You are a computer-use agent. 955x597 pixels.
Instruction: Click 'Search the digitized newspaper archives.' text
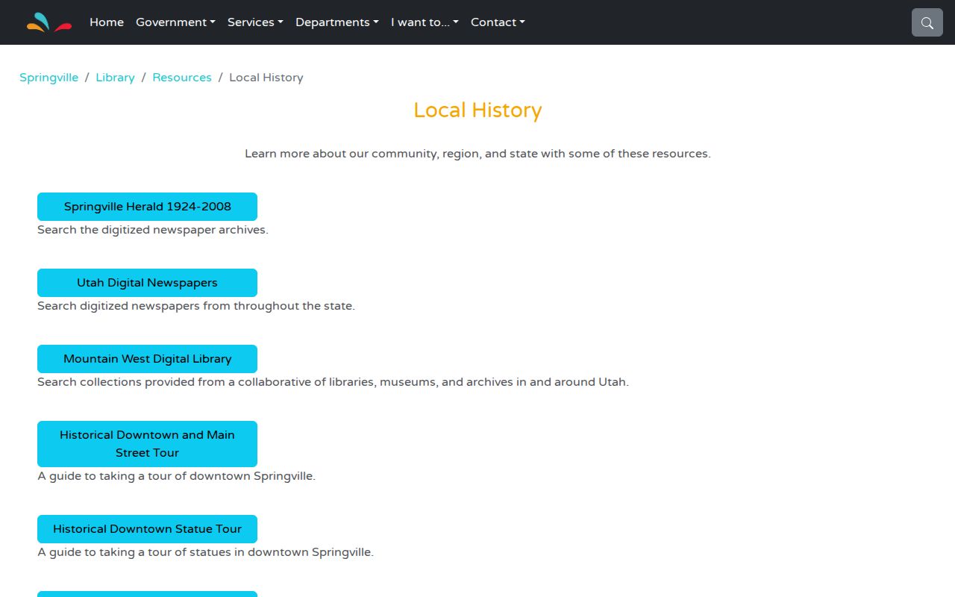[x=153, y=230]
